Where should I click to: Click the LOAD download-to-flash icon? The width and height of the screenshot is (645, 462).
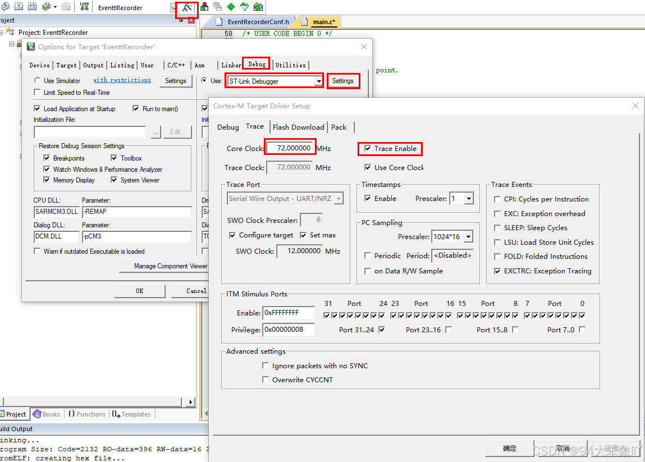coord(84,7)
